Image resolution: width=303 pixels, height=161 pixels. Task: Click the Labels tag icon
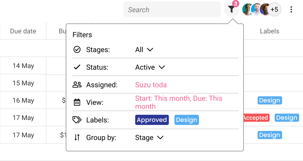(77, 120)
